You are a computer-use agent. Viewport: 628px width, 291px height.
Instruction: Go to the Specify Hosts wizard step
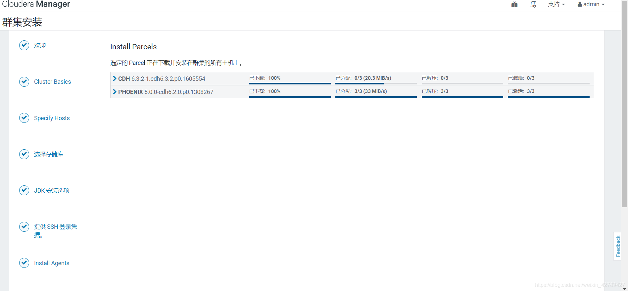(x=52, y=118)
